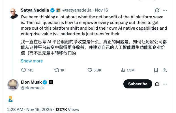This screenshot has width=176, height=113.
Task: Click Elon Musk's avatar thumbnail
Action: click(13, 85)
